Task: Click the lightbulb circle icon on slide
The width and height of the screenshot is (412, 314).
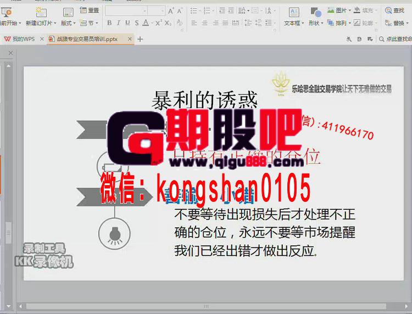Action: point(114,234)
